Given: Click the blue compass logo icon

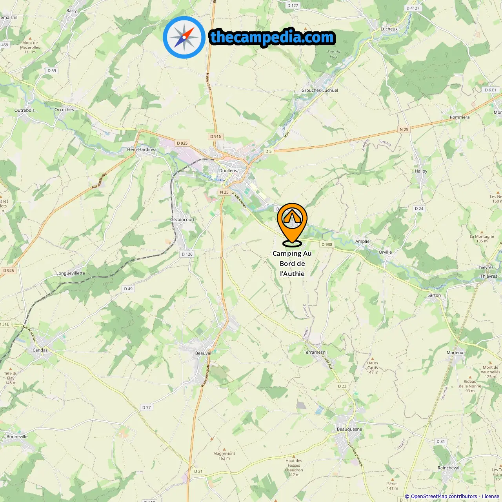Looking at the screenshot, I should [184, 37].
